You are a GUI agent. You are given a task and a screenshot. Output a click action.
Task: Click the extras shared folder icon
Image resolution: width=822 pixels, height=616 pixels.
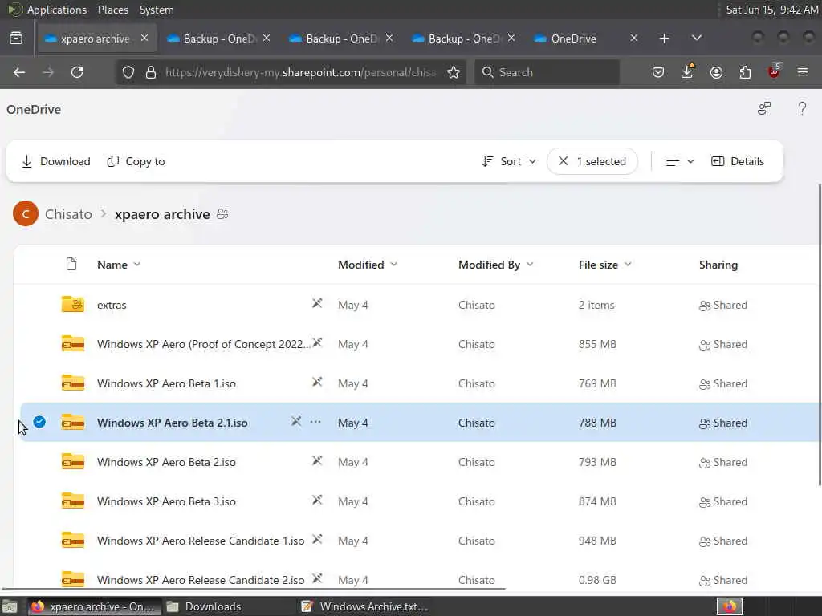tap(73, 304)
